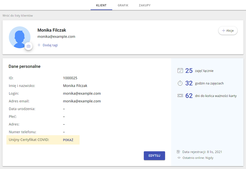Screen dimensions: 246x169
Task: Switch to the ZAKUPY tab
Action: tap(145, 5)
